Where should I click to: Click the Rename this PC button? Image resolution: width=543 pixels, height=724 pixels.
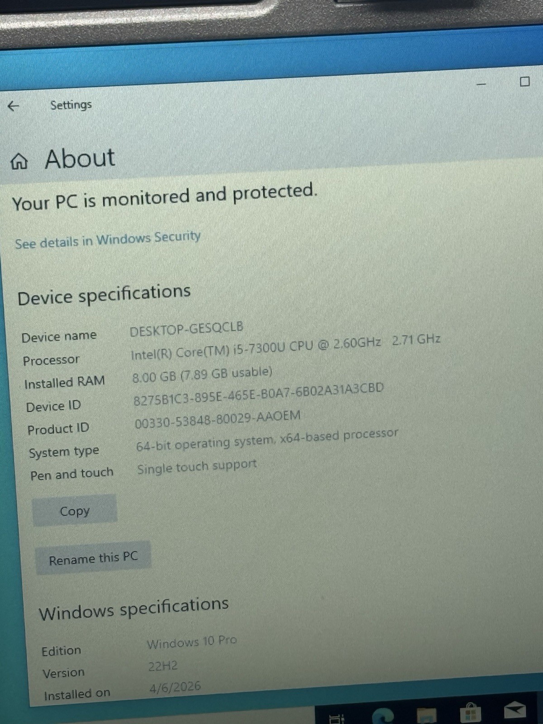[93, 558]
